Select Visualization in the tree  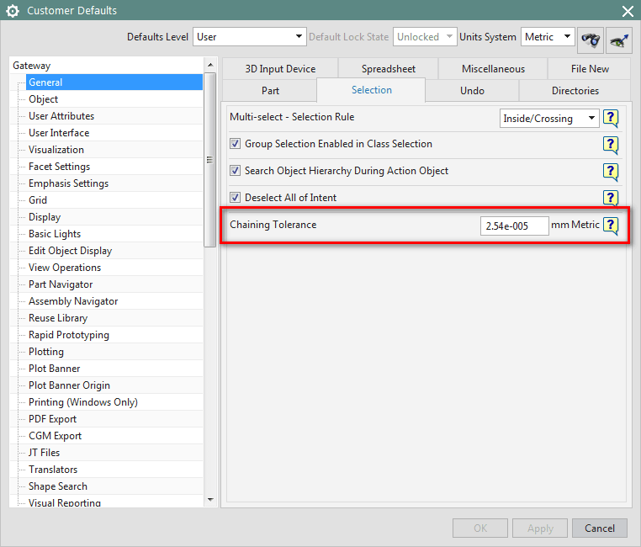(56, 149)
